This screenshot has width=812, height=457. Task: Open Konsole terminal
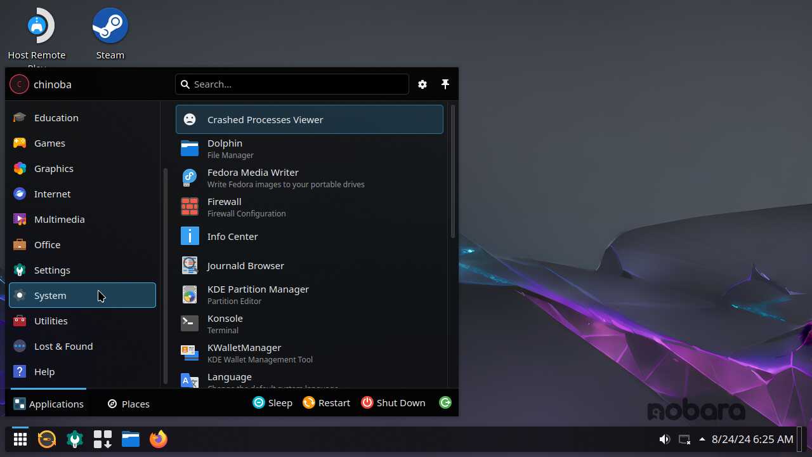[309, 324]
